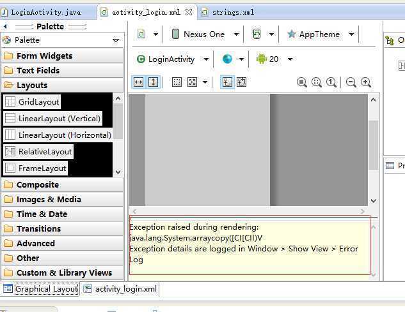Select the activity_login.xml editor tab
This screenshot has height=312, width=405.
coord(146,12)
